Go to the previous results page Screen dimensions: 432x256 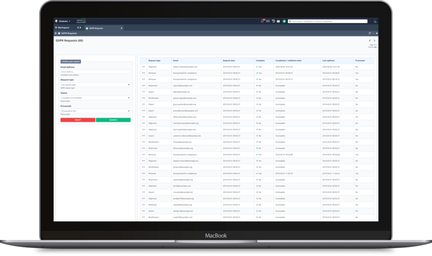(x=369, y=41)
